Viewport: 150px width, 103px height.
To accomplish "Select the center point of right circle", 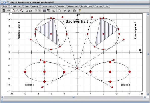I will point(103,34).
